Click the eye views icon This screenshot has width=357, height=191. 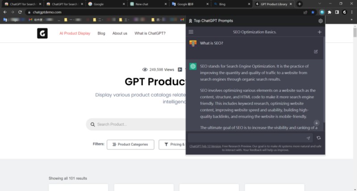145,70
